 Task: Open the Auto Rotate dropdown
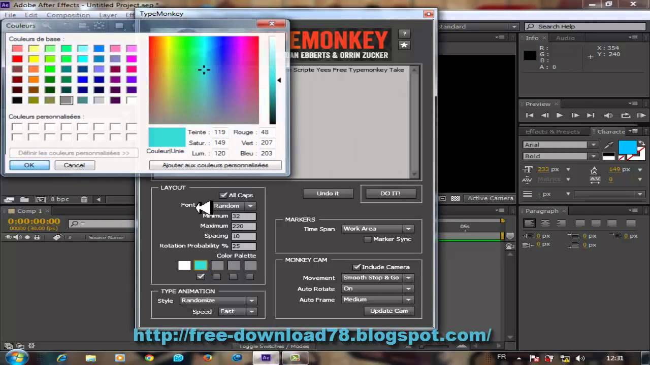377,288
